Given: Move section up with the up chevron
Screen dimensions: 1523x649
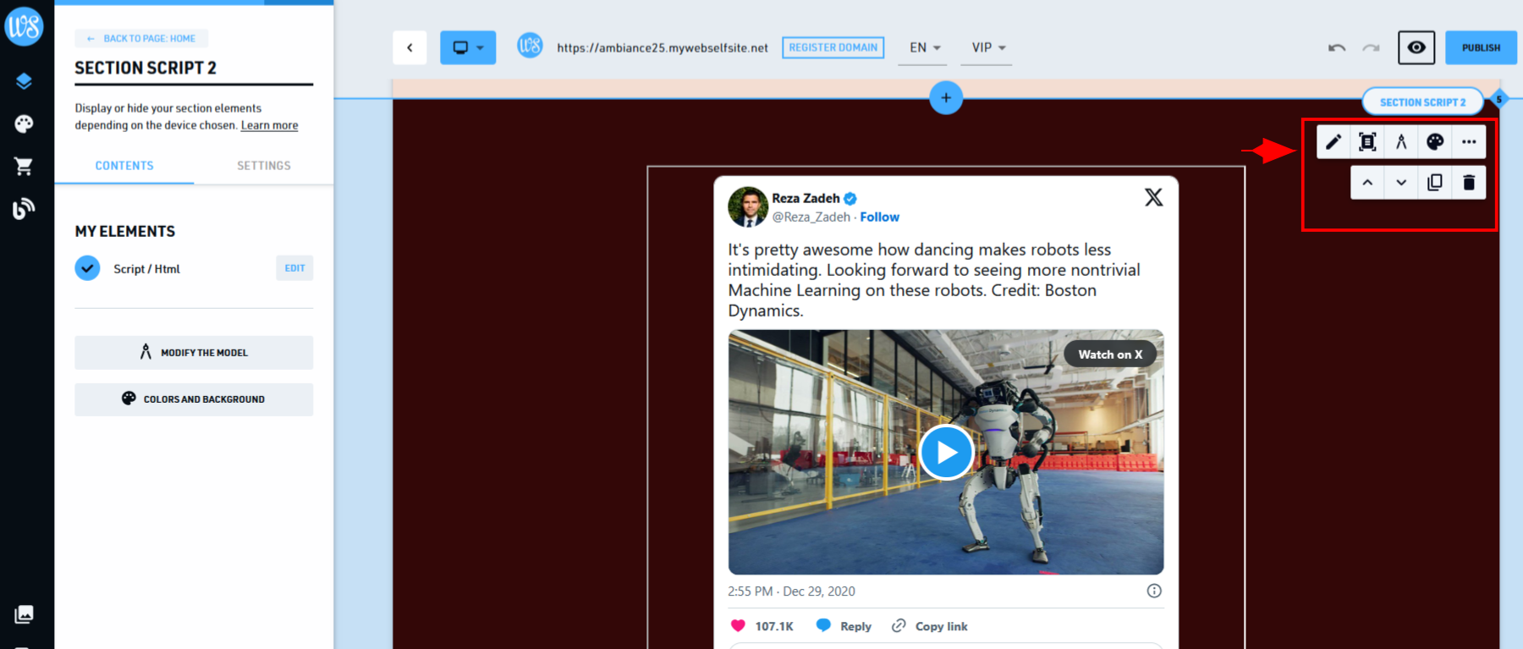Looking at the screenshot, I should (x=1367, y=183).
